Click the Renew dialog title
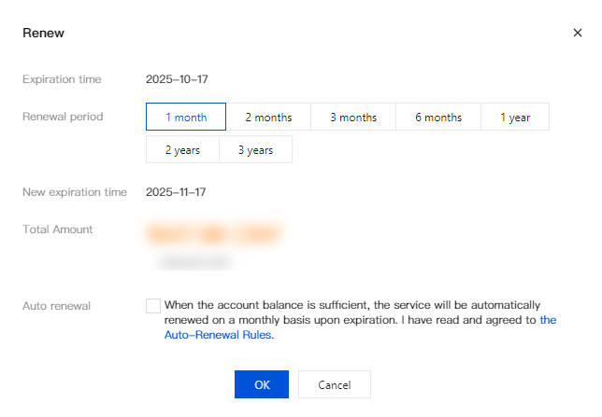 click(x=43, y=33)
